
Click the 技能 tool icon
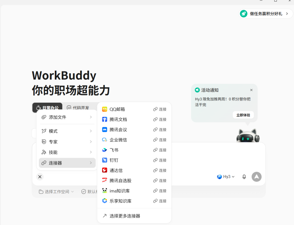click(44, 152)
